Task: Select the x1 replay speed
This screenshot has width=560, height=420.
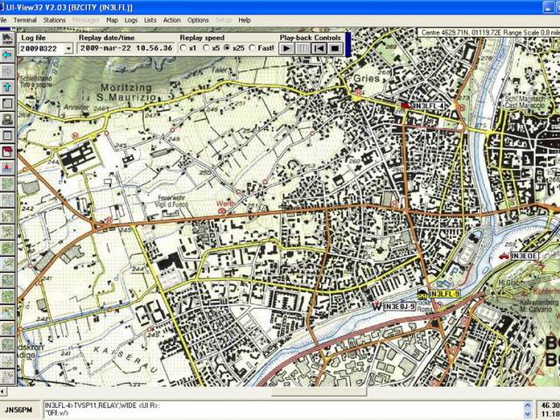Action: click(184, 47)
